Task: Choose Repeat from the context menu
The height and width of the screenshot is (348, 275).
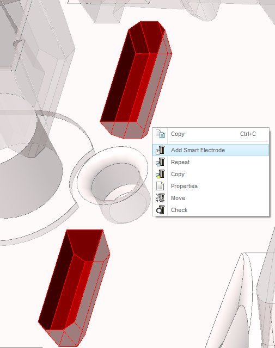Action: pyautogui.click(x=211, y=162)
